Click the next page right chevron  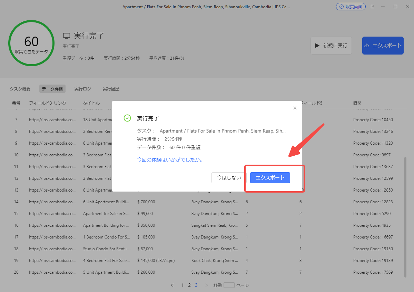coord(207,285)
